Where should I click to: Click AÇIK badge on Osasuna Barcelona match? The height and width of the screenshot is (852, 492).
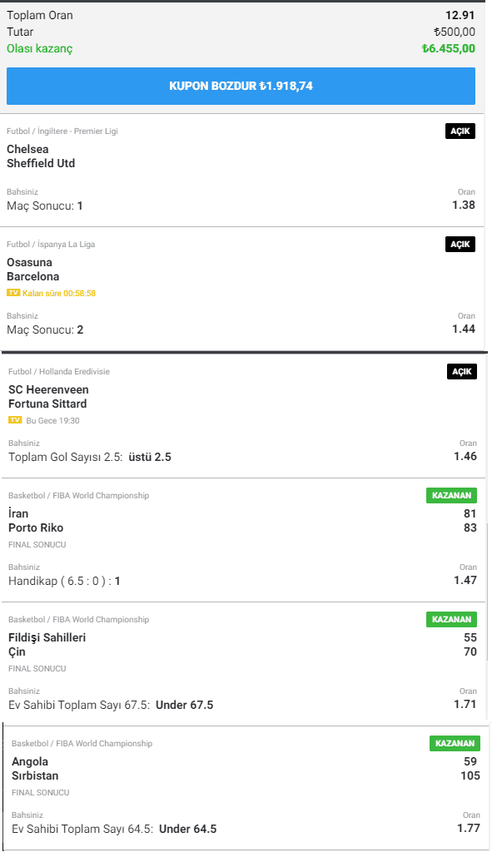(460, 244)
